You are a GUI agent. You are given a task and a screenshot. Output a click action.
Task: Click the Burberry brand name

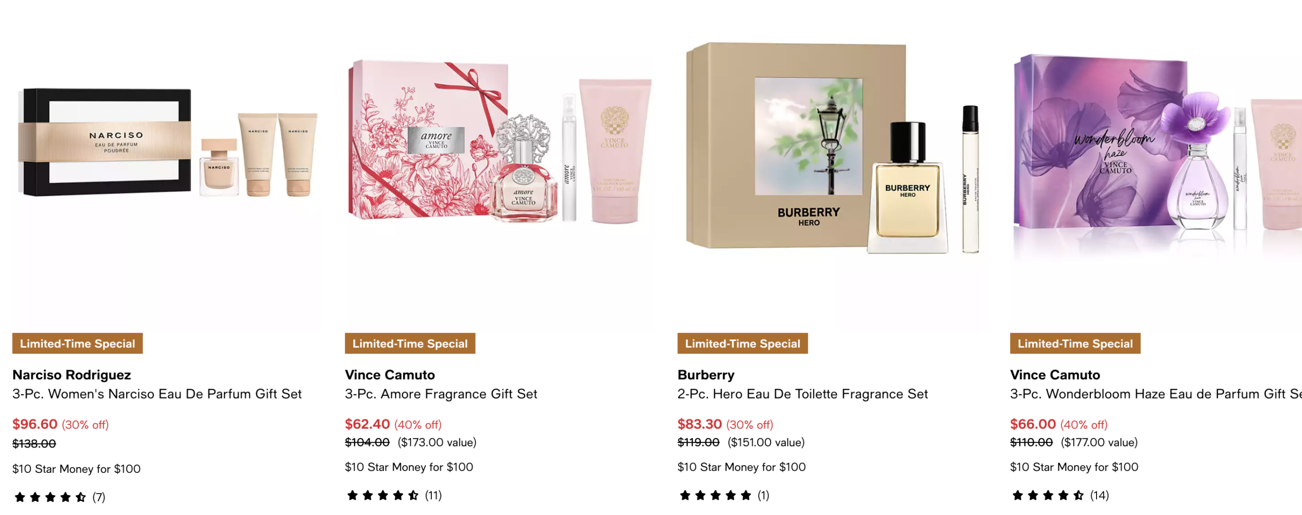[706, 375]
